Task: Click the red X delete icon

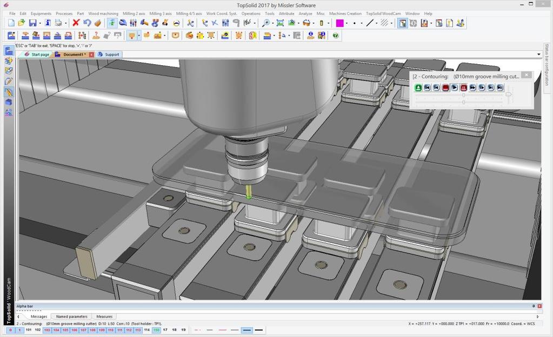Action: pos(76,23)
